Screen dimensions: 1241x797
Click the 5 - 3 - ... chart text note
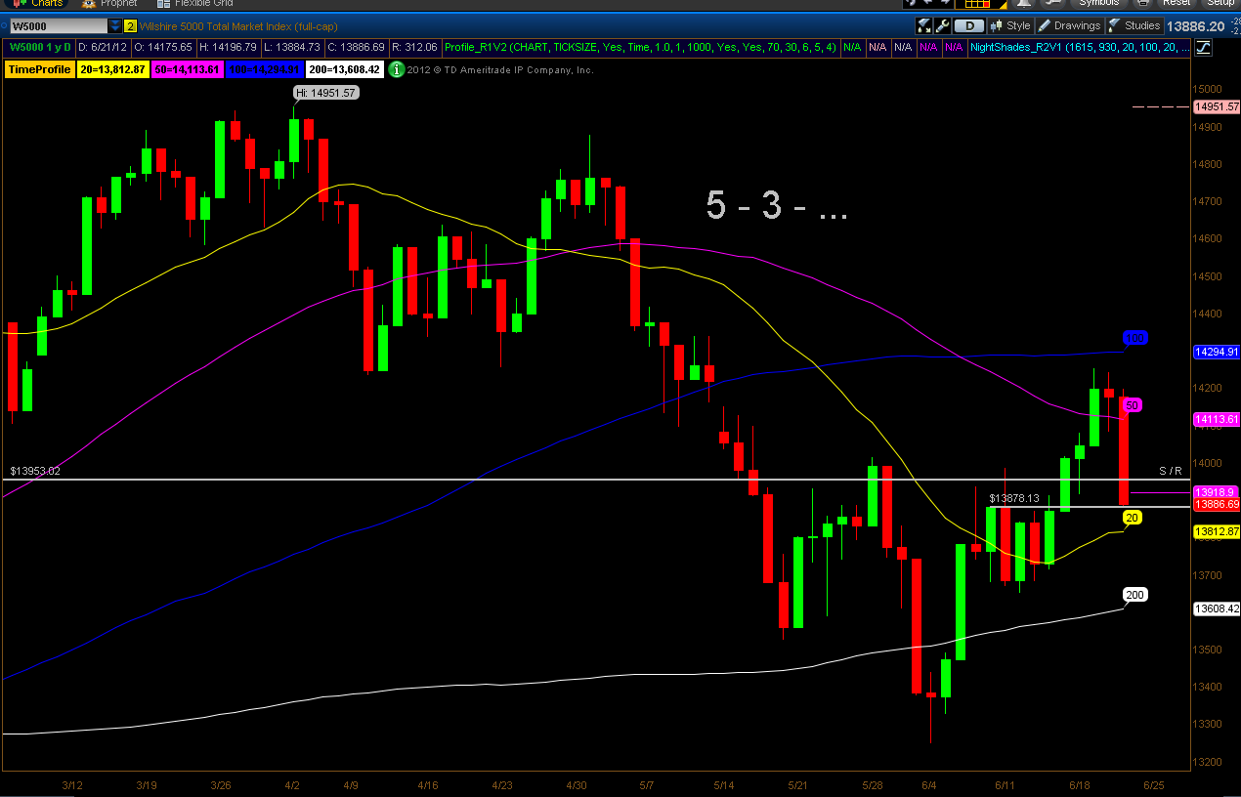click(776, 205)
